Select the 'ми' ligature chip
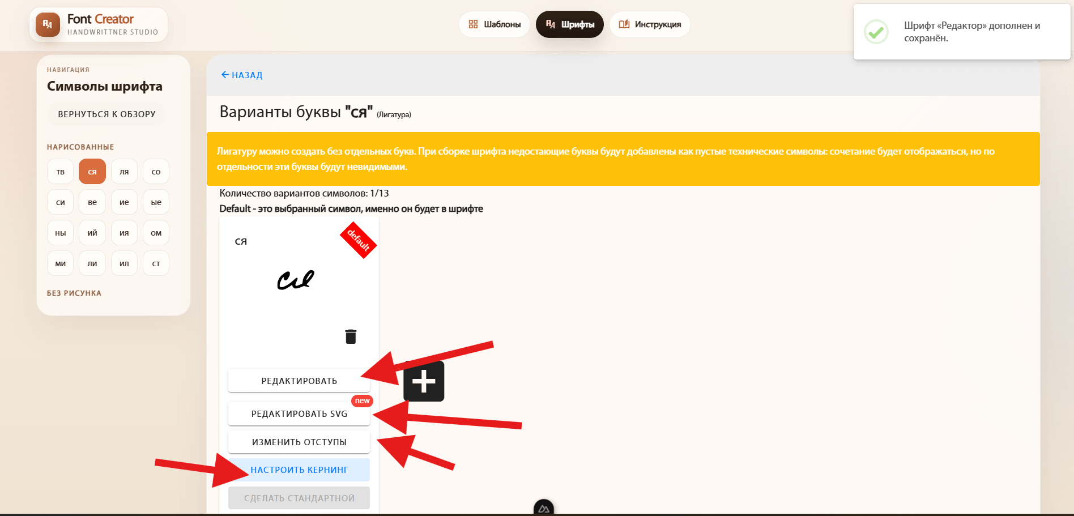 (x=61, y=263)
